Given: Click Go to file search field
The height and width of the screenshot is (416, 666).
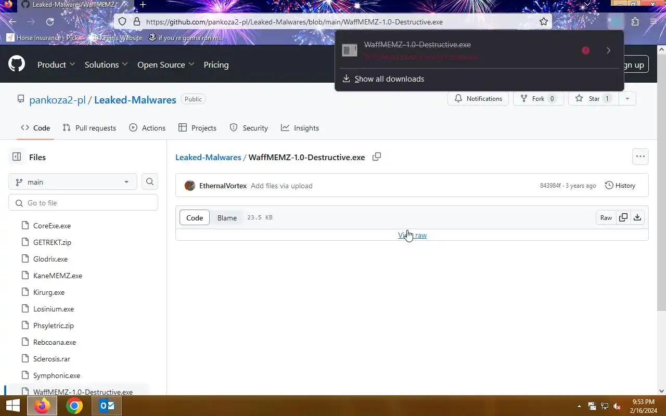Looking at the screenshot, I should [83, 203].
